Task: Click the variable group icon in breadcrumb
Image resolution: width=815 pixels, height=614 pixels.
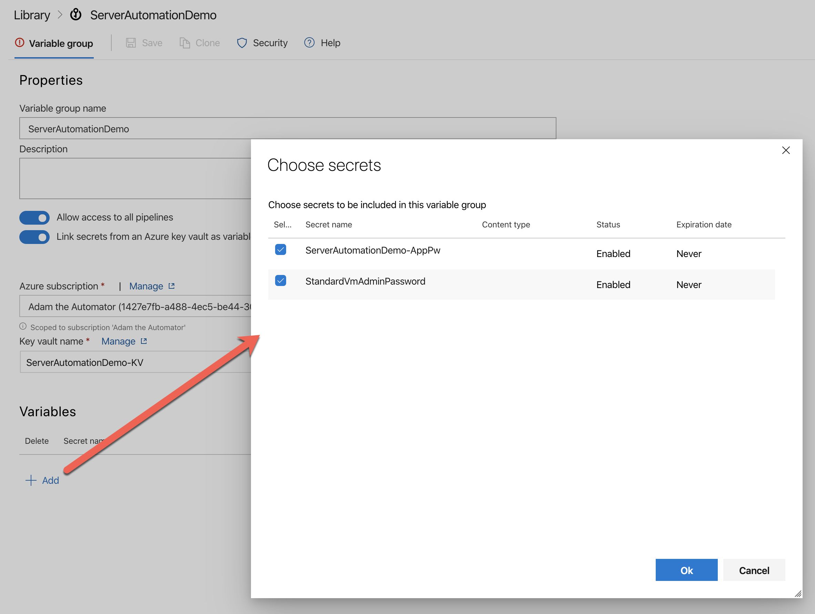Action: (x=76, y=15)
